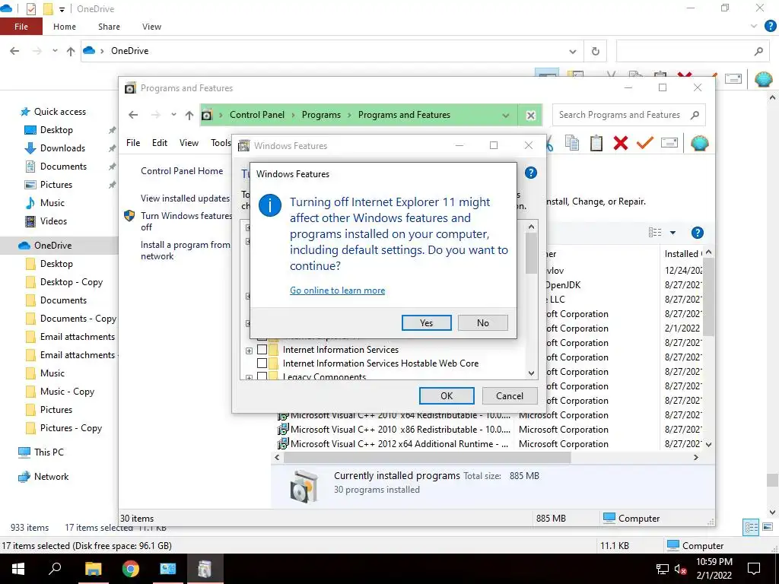Click the programs list vertical scrollbar thumb
Image resolution: width=779 pixels, height=584 pixels.
[708, 297]
